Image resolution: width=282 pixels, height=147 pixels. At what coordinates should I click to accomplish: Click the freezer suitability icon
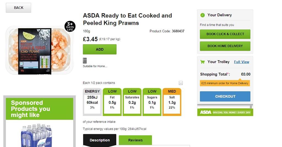[x=85, y=61]
